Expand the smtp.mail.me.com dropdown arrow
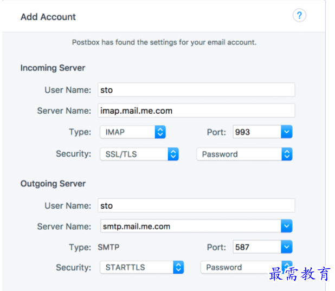 point(287,226)
